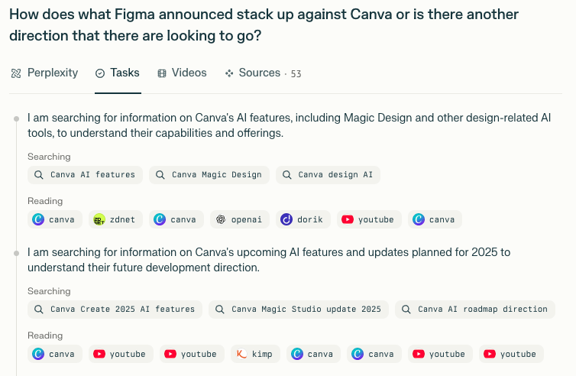Click the Tasks checkmark circle icon
Screen dimensions: 576x376
click(x=100, y=73)
